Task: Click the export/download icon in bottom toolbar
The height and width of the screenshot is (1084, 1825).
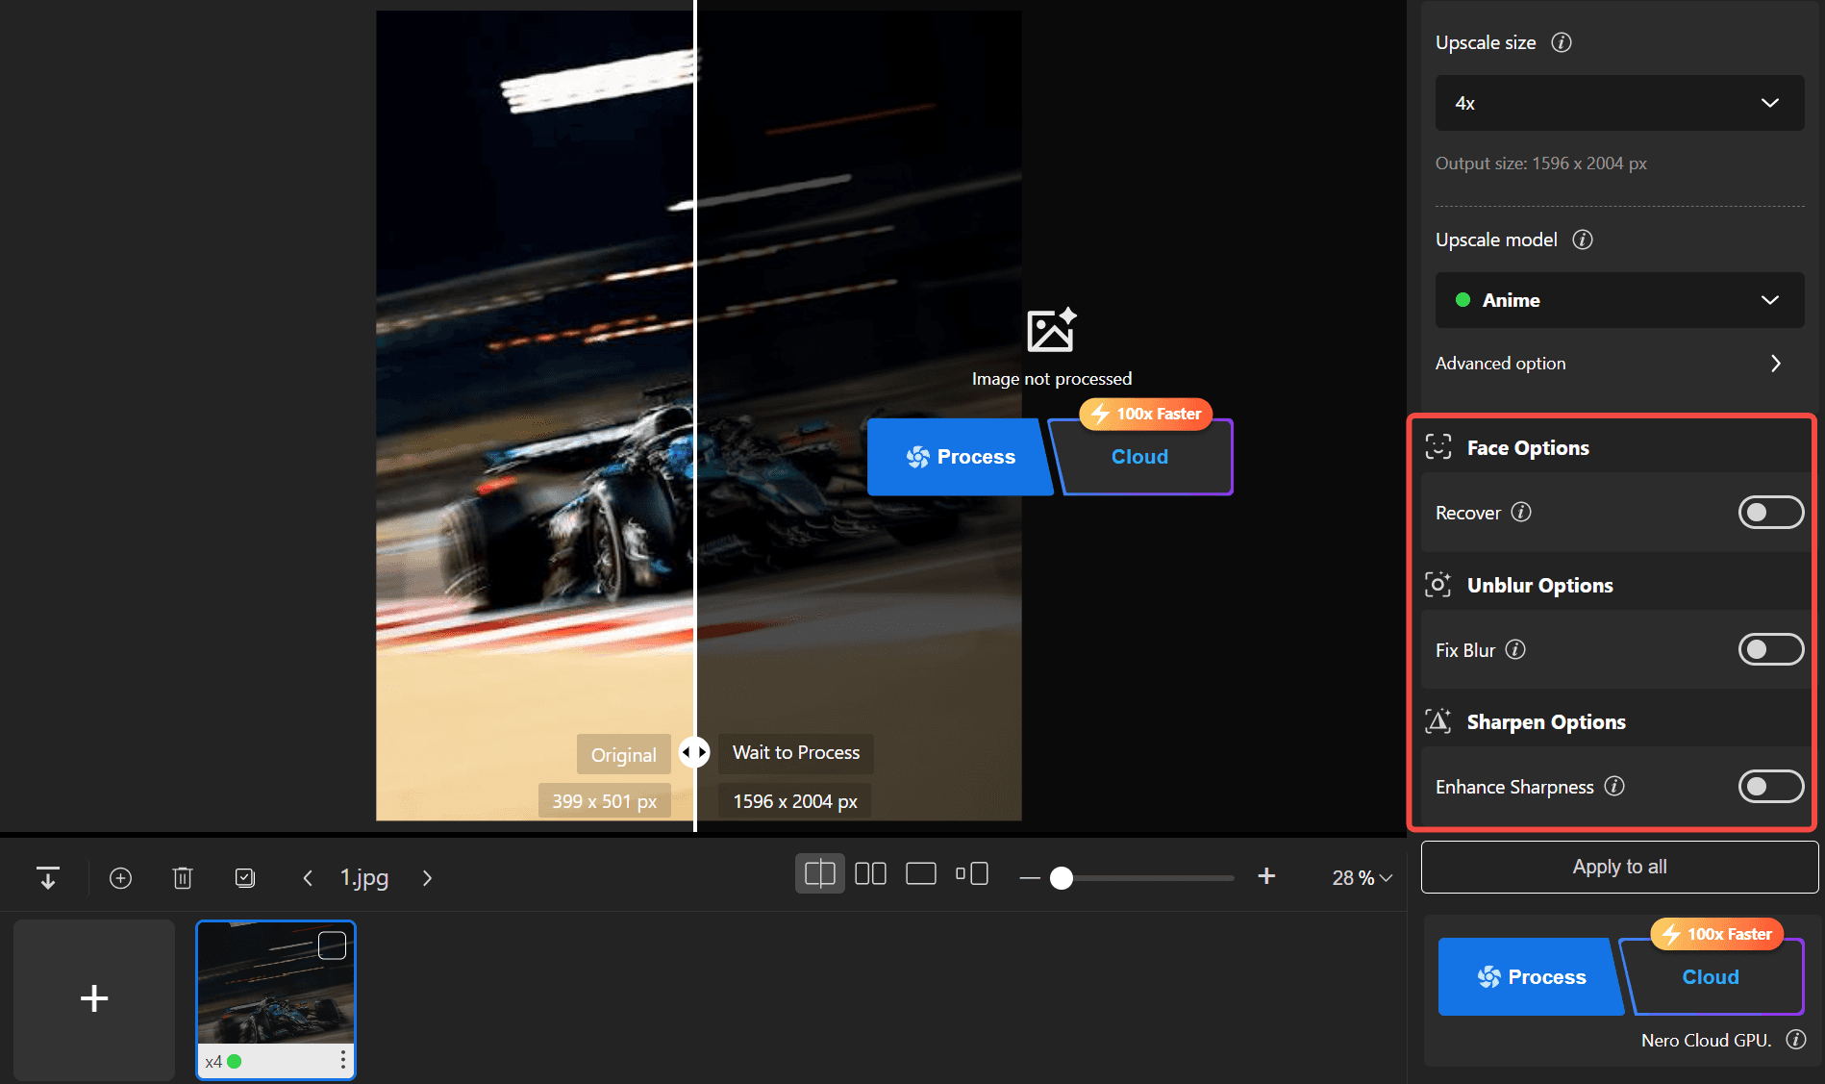Action: pos(47,877)
